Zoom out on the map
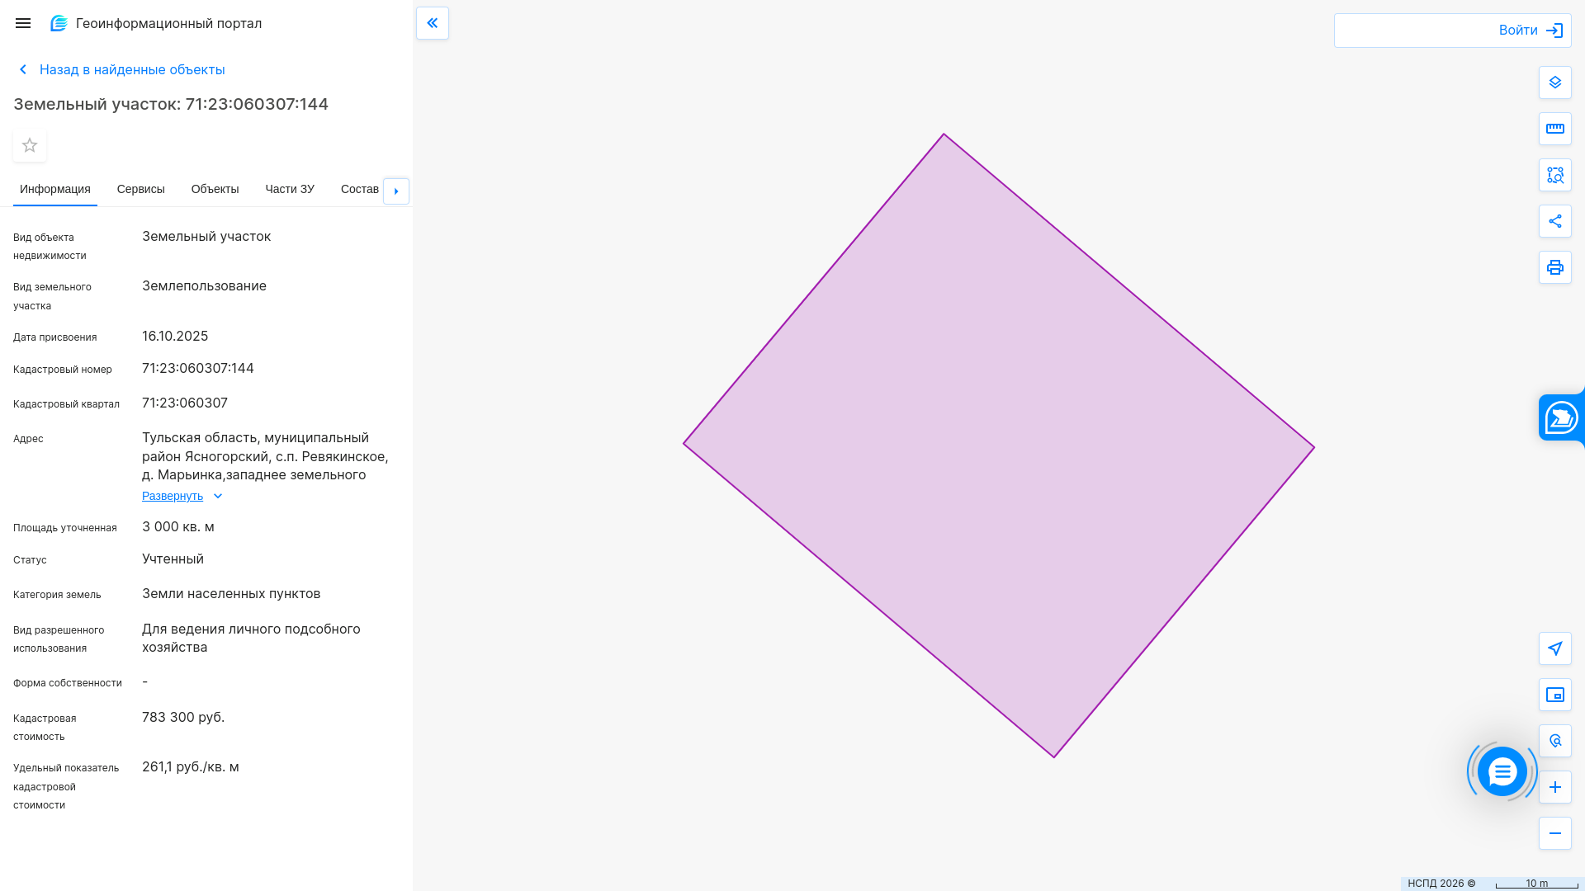 tap(1554, 833)
